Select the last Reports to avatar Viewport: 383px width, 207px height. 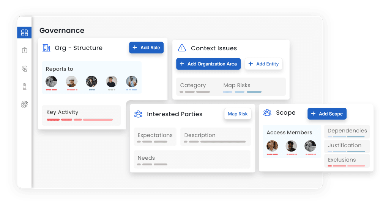(132, 81)
